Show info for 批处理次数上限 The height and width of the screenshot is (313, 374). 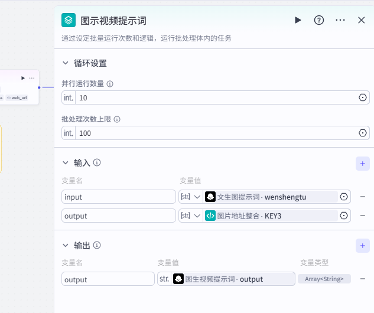(117, 119)
